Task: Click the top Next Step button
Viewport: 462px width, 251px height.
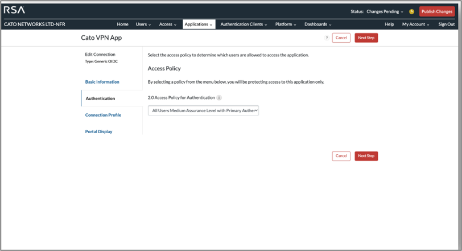Action: [x=366, y=38]
